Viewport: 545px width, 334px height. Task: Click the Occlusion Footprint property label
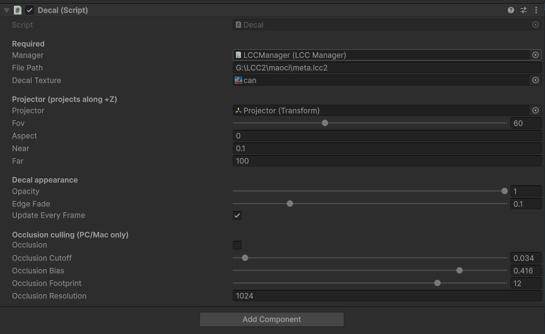click(x=47, y=284)
